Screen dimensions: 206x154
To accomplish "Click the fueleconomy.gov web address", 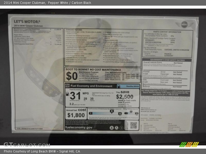I will point(79,127).
